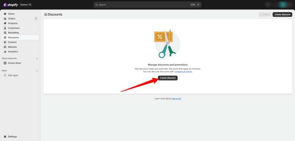Image resolution: width=295 pixels, height=141 pixels.
Task: Follow the compare at prices link
Action: [183, 72]
